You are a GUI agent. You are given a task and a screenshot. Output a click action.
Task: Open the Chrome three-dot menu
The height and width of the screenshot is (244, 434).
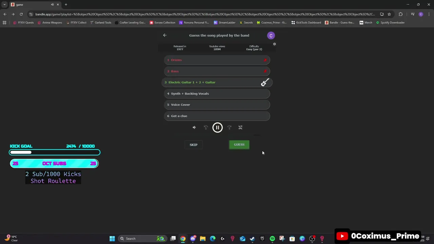coord(429,14)
